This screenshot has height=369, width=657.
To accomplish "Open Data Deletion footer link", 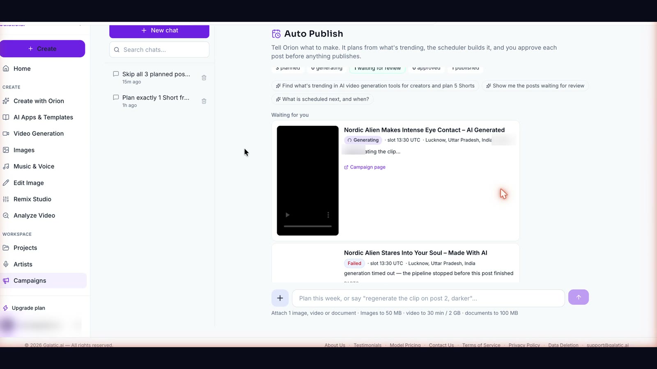I will point(563,345).
